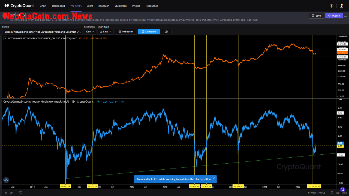Click the Metric search field
This screenshot has width=349, height=196.
tap(43, 32)
